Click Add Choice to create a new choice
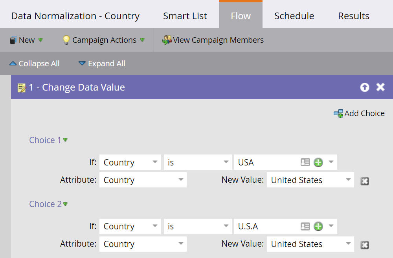 (x=359, y=113)
